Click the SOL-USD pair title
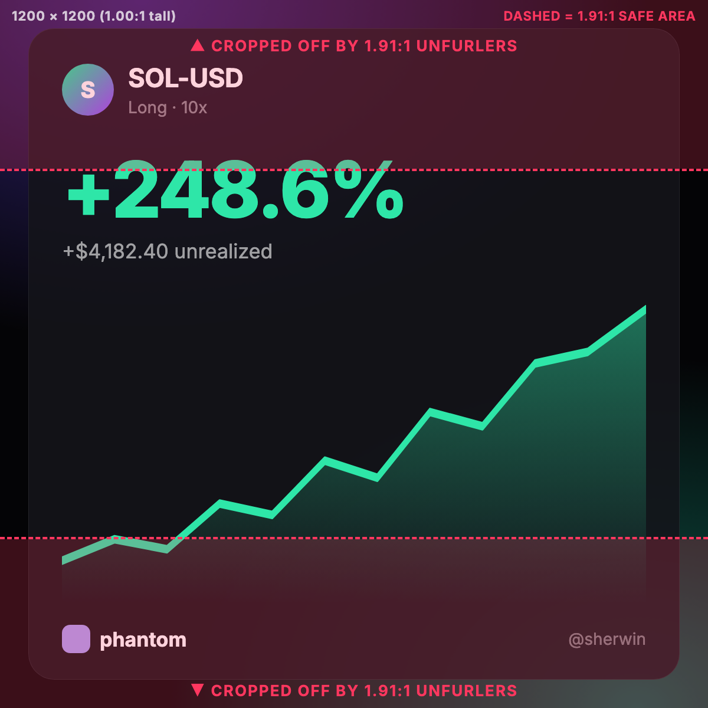Viewport: 708px width, 708px height. pyautogui.click(x=185, y=78)
